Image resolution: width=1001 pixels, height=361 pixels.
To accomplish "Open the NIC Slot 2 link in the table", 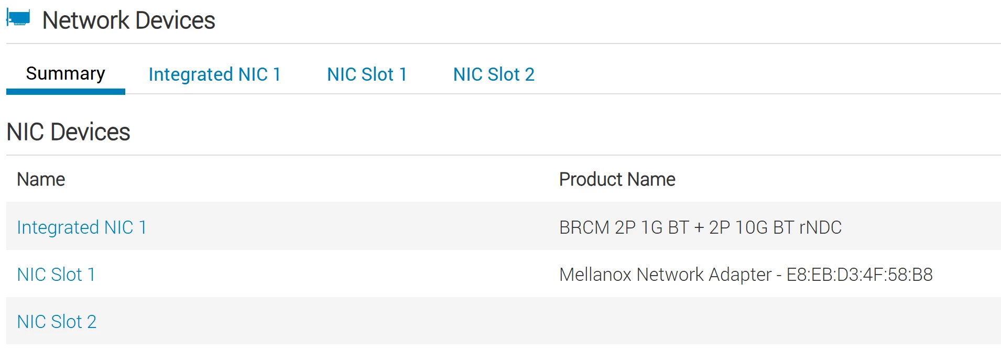I will coord(57,322).
